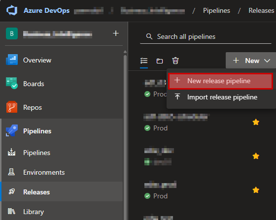Click the sidebar scroll up arrow

click(125, 52)
